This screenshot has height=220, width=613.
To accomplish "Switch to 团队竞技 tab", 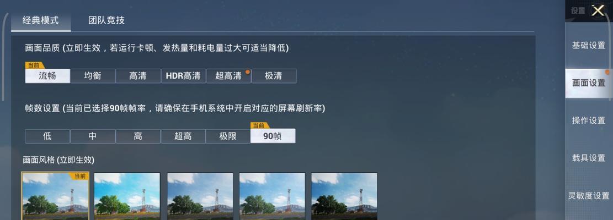I will tap(106, 20).
